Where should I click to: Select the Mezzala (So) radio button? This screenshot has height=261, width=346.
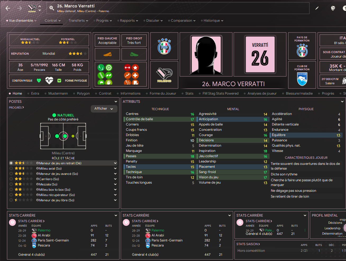pyautogui.click(x=11, y=184)
